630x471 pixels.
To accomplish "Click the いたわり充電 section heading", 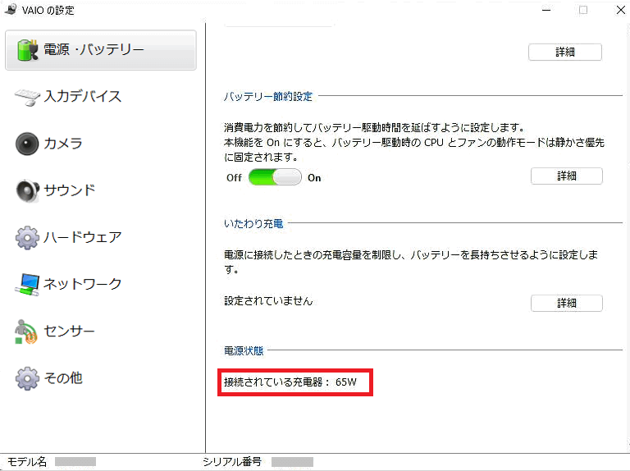I will pos(253,223).
